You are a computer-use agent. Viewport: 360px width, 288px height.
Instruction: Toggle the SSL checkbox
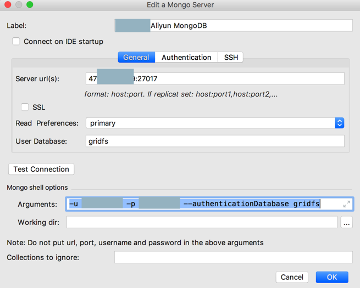pos(25,108)
